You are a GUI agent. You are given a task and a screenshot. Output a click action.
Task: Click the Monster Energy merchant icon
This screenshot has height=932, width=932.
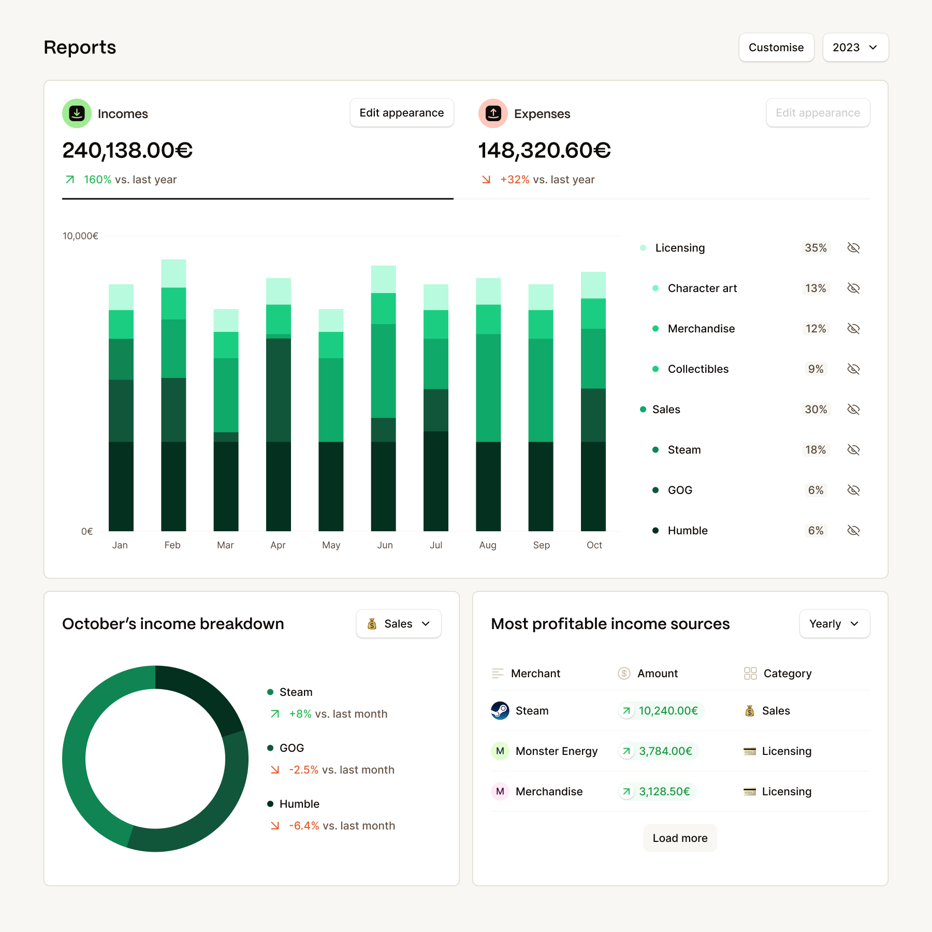pos(499,751)
